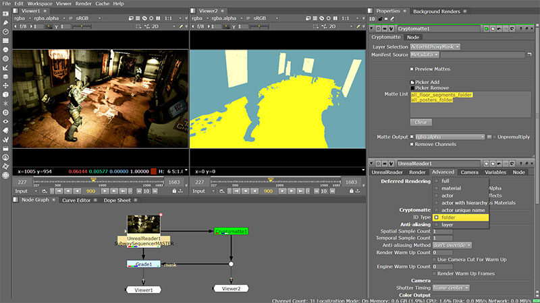Switch to the Background Renders tab
The width and height of the screenshot is (540, 303).
coord(436,11)
